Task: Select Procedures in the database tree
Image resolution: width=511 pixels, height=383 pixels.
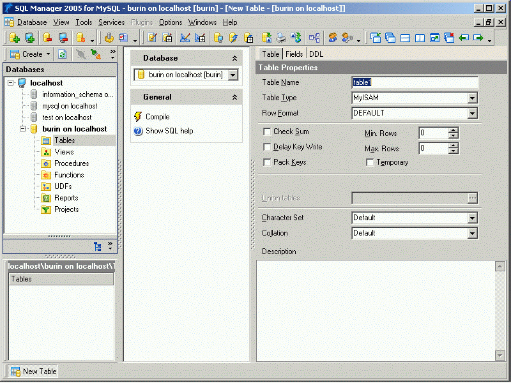Action: coord(72,163)
